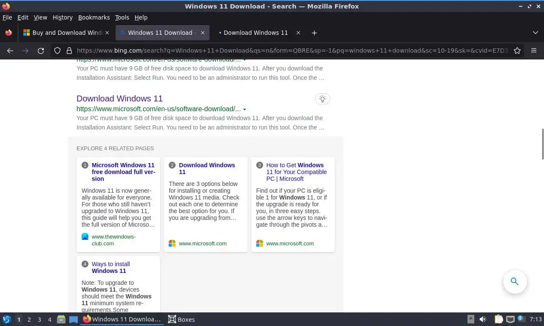544x326 pixels.
Task: Open the File menu
Action: (x=7, y=17)
